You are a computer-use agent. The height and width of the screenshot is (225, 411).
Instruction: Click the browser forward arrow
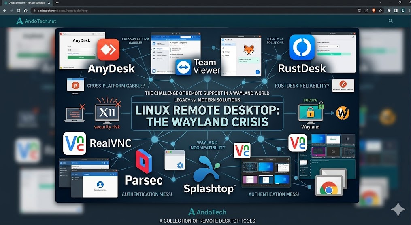click(11, 11)
